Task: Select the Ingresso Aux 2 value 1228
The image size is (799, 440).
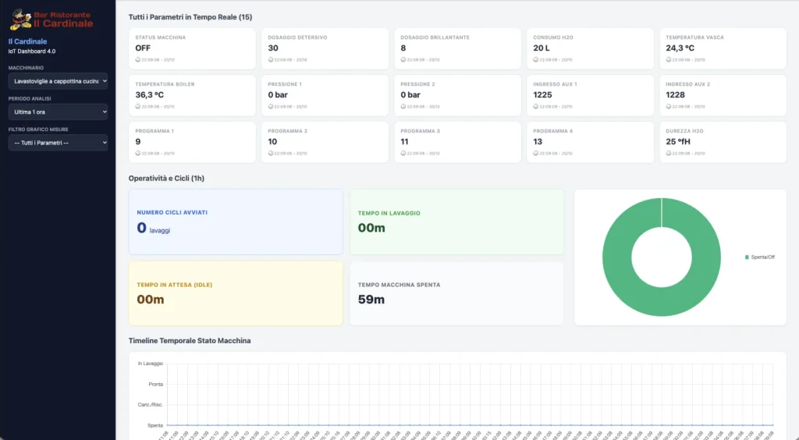Action: pos(675,94)
